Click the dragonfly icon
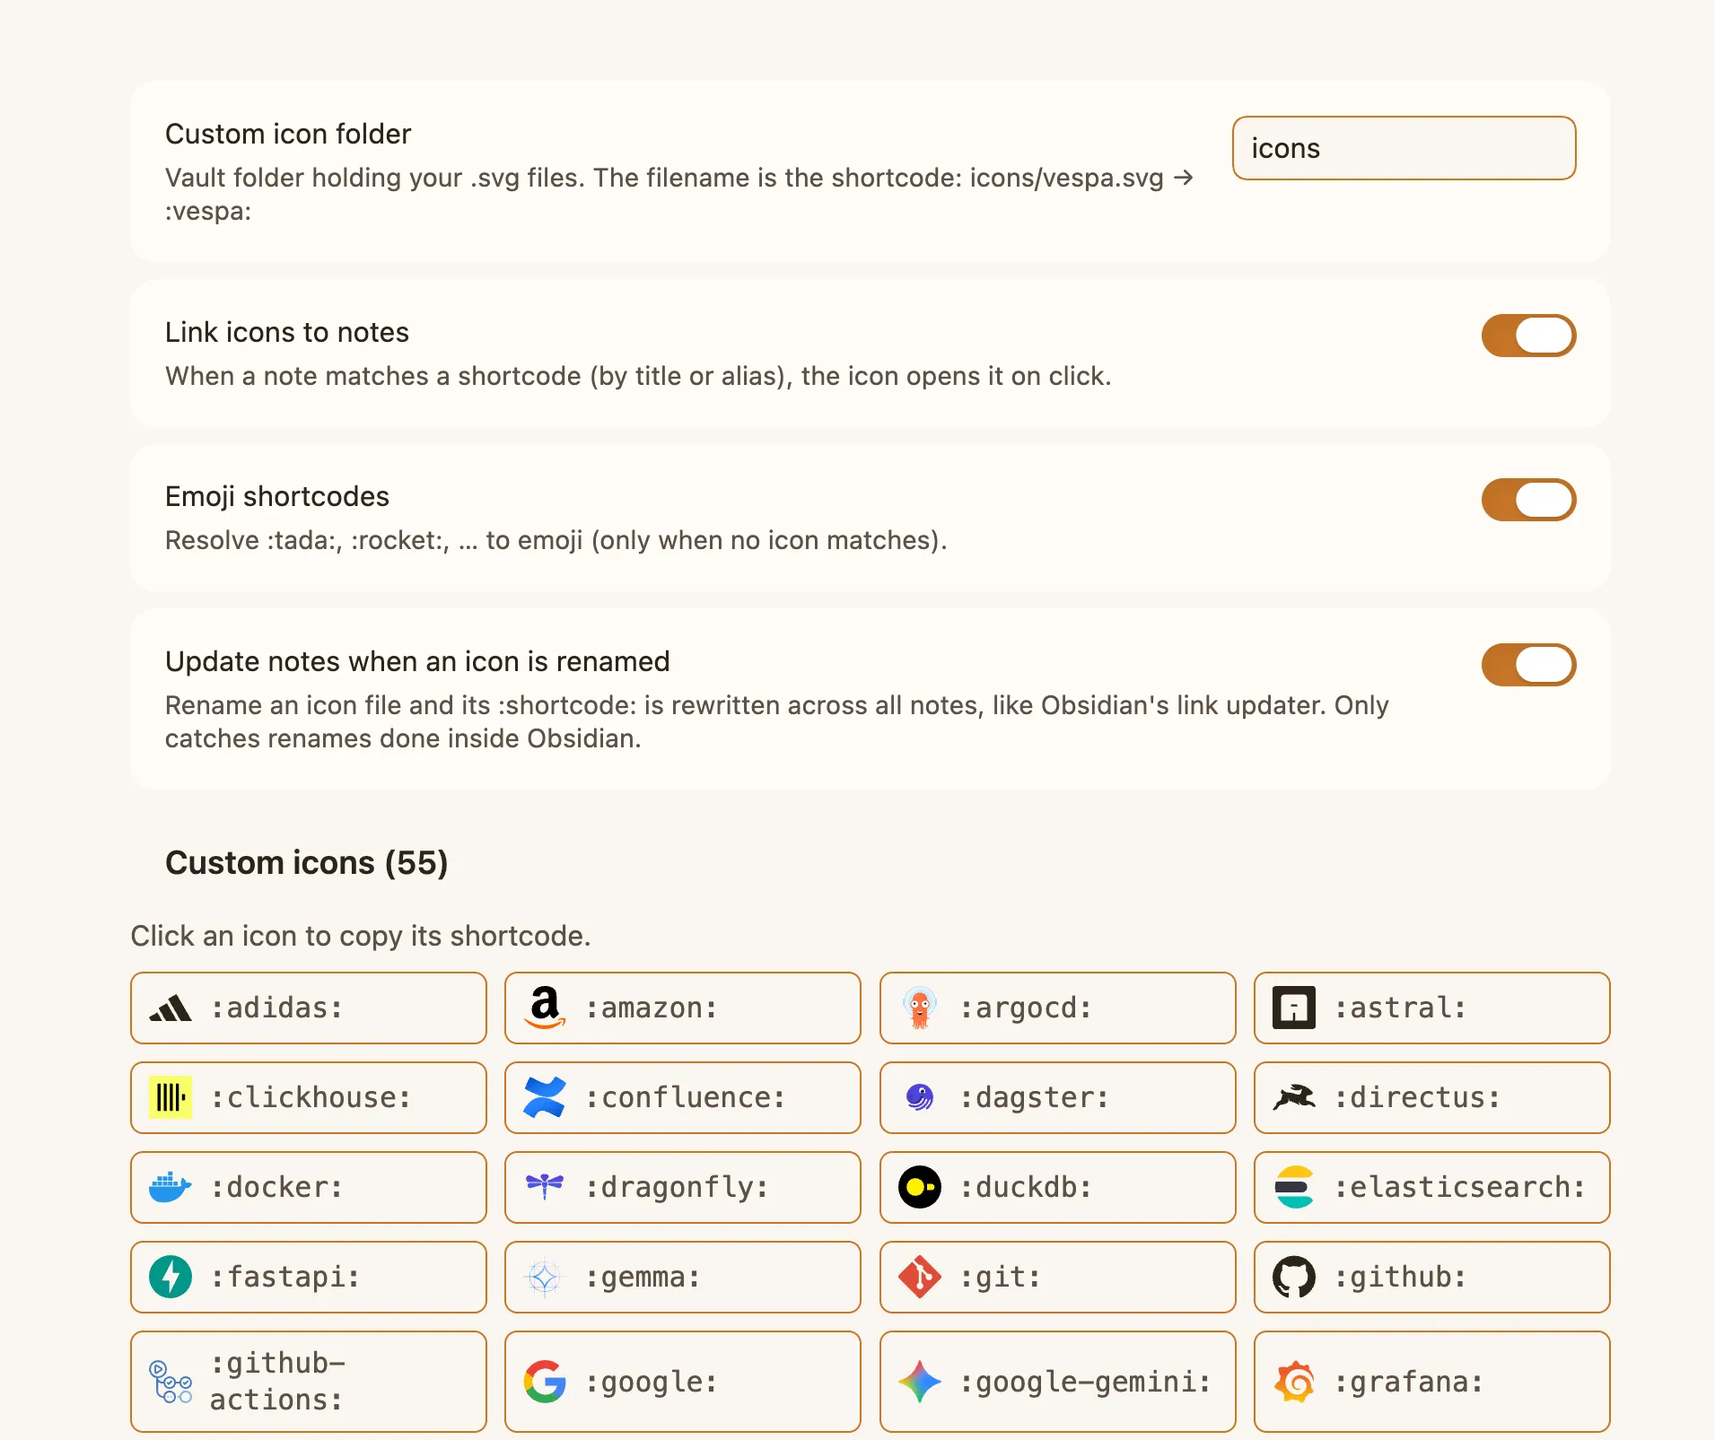This screenshot has width=1715, height=1440. (545, 1187)
